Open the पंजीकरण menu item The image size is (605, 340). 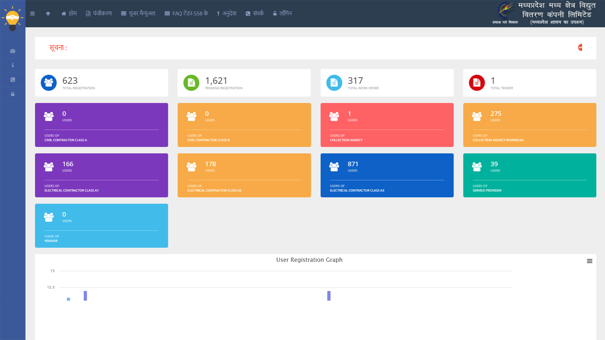(x=99, y=14)
